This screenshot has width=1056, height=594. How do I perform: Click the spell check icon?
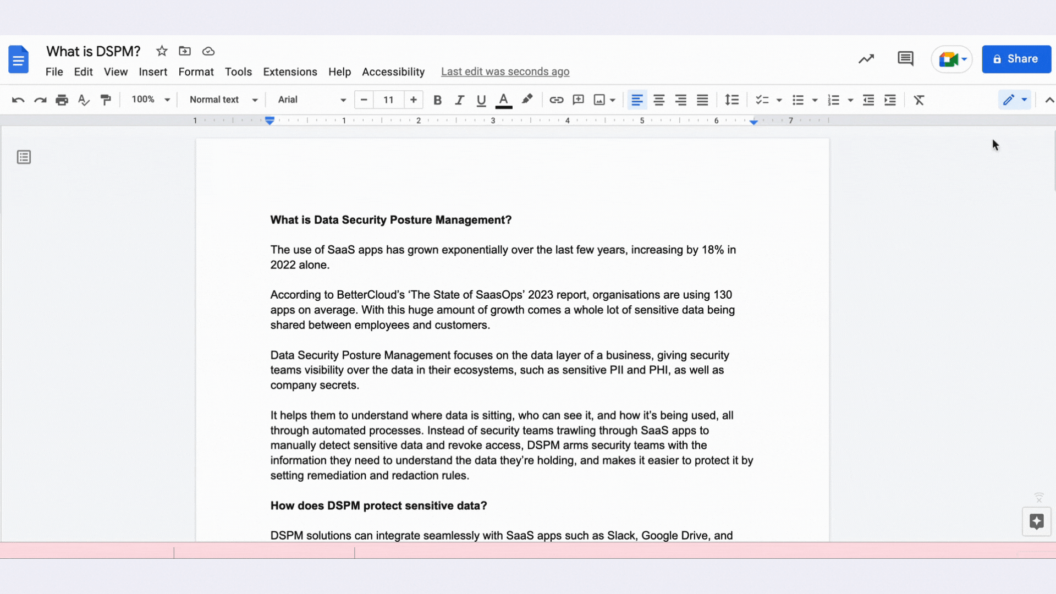coord(84,100)
